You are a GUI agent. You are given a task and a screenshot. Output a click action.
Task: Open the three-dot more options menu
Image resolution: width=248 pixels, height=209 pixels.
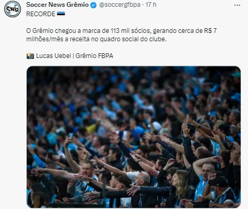[x=237, y=5]
